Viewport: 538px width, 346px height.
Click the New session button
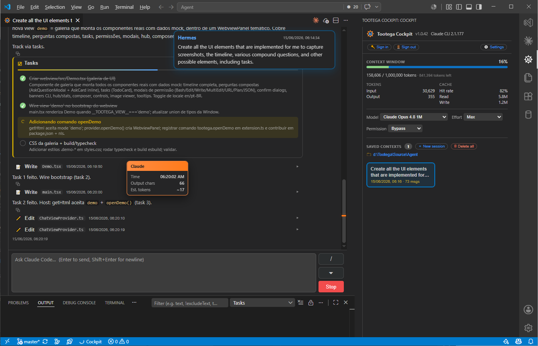pyautogui.click(x=432, y=146)
